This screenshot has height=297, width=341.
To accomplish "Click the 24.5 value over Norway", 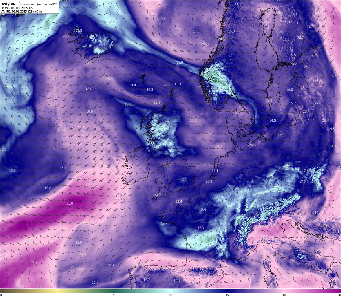I will click(209, 95).
